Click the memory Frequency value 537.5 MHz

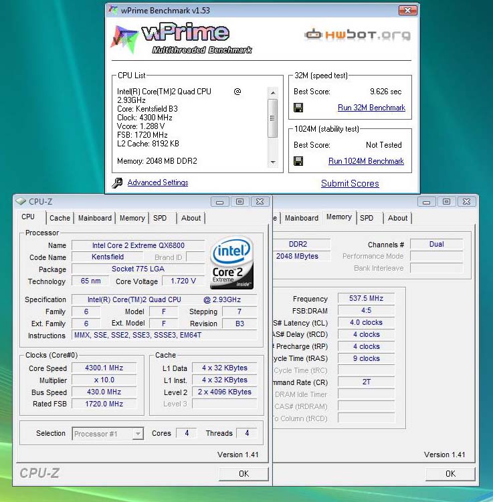[366, 298]
